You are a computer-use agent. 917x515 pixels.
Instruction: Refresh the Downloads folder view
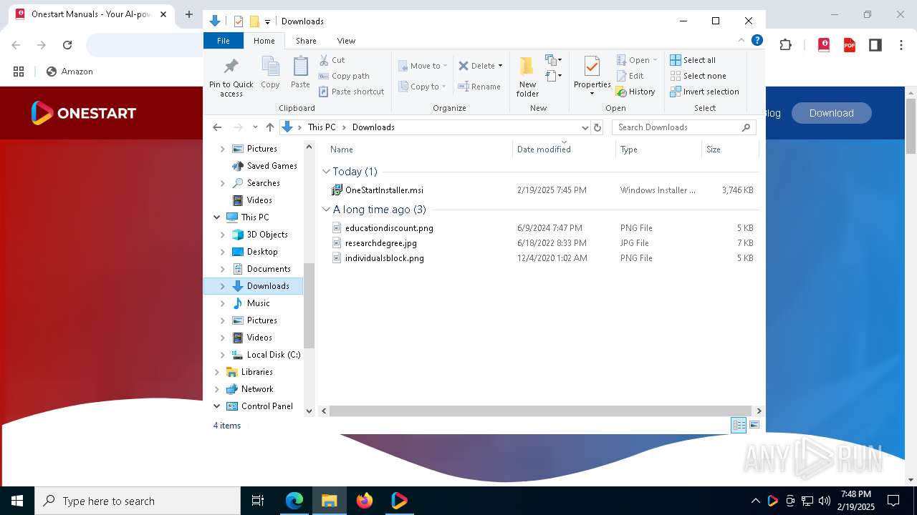(597, 127)
